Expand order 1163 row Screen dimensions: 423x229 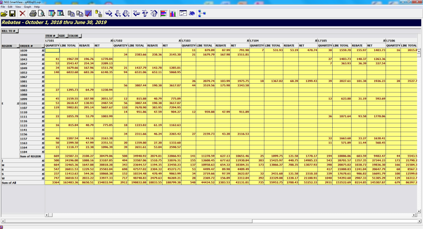pos(43,143)
